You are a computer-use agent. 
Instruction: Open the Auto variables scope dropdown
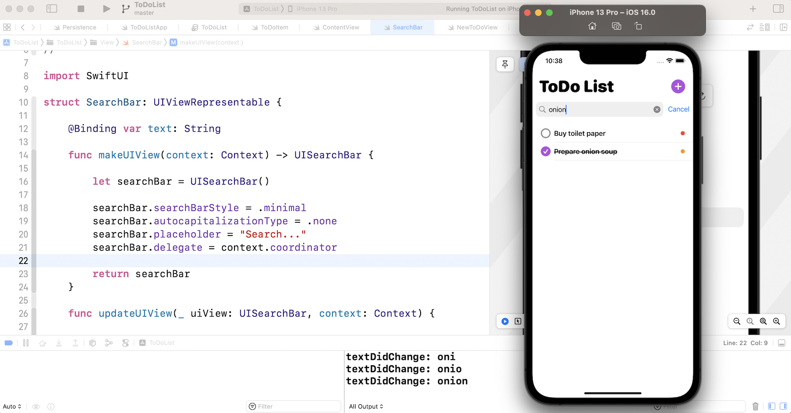(12, 406)
